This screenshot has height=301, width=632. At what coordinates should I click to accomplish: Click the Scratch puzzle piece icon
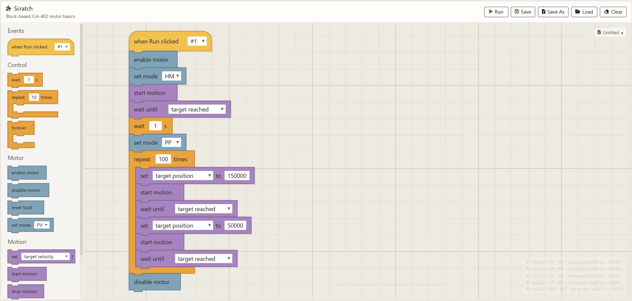tap(9, 8)
